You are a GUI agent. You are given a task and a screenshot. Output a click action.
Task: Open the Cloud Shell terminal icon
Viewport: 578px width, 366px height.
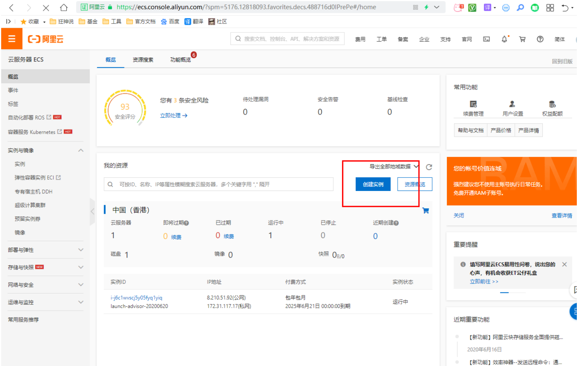[486, 39]
